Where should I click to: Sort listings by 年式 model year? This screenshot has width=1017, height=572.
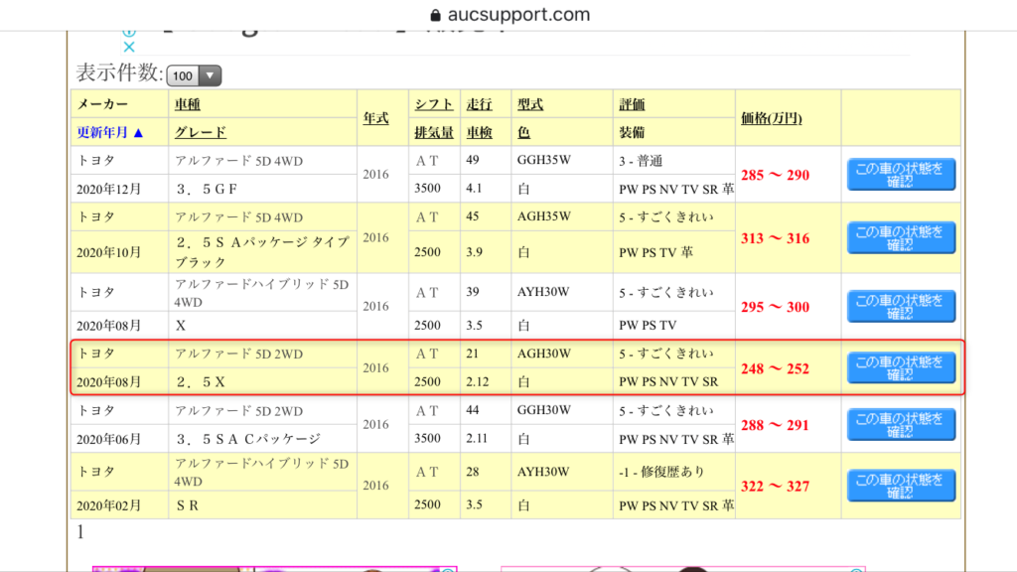[x=374, y=117]
